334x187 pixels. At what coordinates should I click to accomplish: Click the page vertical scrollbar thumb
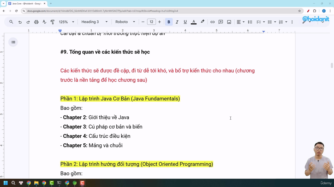click(332, 65)
